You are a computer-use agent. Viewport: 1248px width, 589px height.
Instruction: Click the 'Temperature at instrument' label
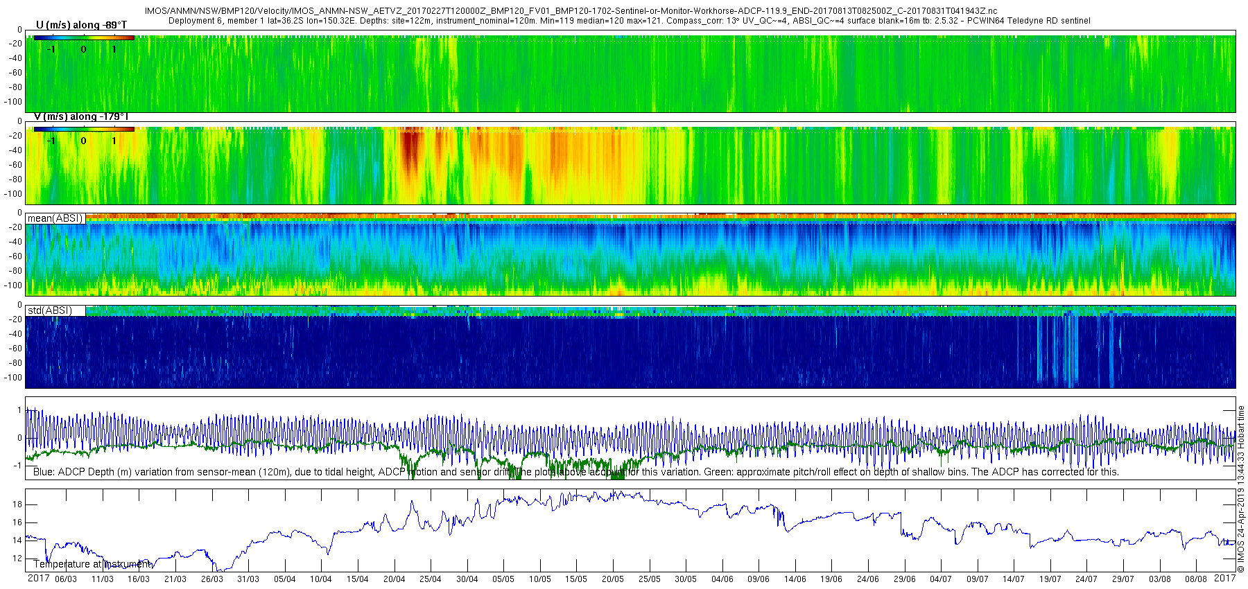click(x=92, y=564)
